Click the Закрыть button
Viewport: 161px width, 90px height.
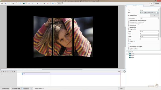tap(157, 3)
